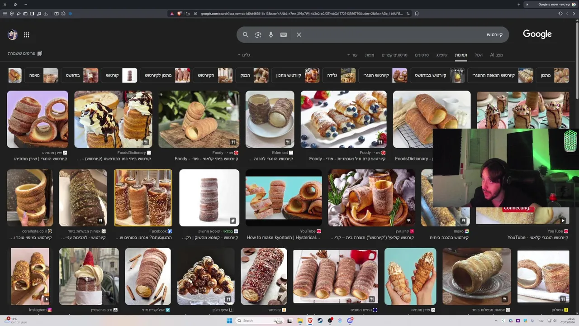Open the Windows Start menu
Viewport: 579px width, 326px height.
[229, 321]
